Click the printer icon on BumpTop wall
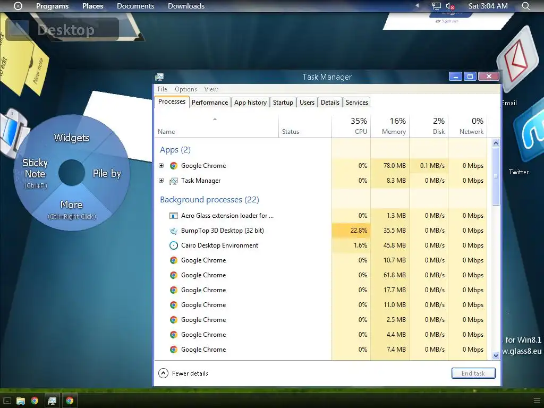This screenshot has height=408, width=544. point(12,133)
